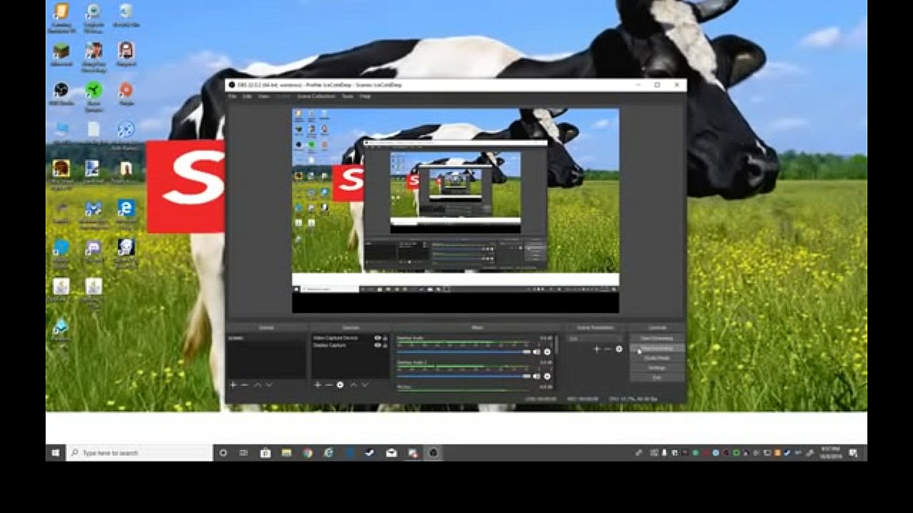Image resolution: width=913 pixels, height=513 pixels.
Task: Adjust the Desktop Audio volume slider
Action: click(x=464, y=352)
